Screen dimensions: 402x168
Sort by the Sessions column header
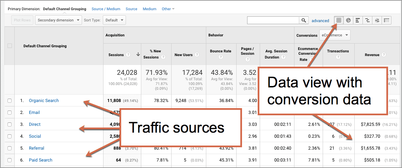coord(116,55)
